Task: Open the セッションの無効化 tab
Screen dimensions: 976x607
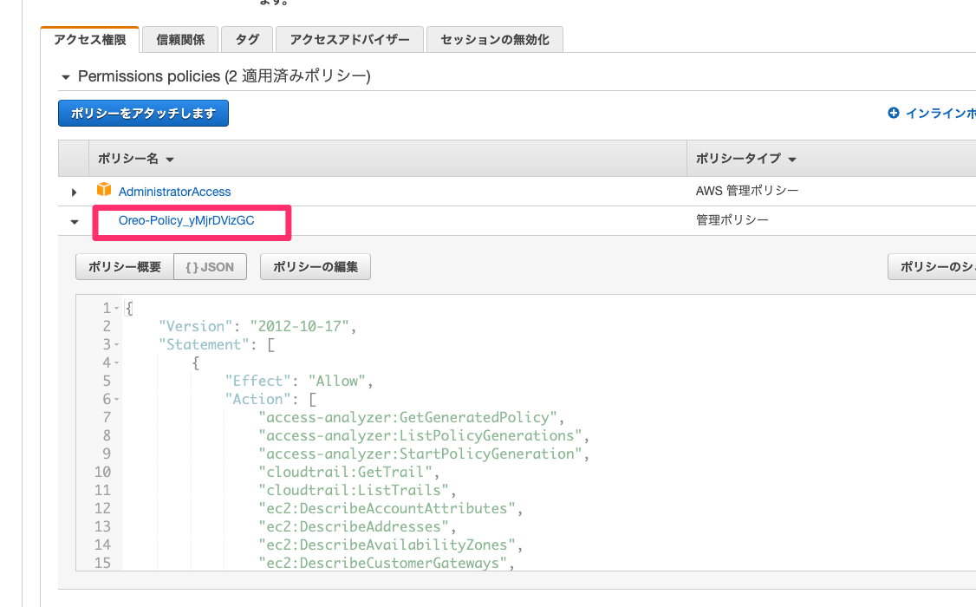Action: click(495, 40)
